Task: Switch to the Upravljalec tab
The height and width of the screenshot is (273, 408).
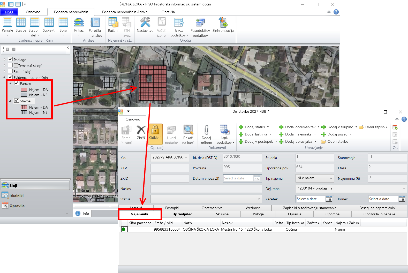Action: pyautogui.click(x=182, y=214)
